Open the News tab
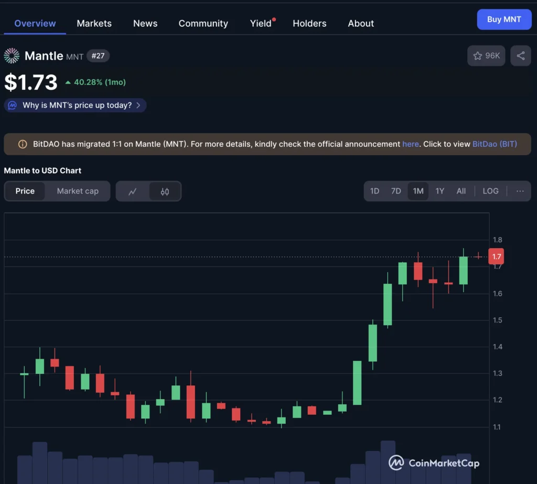 145,23
